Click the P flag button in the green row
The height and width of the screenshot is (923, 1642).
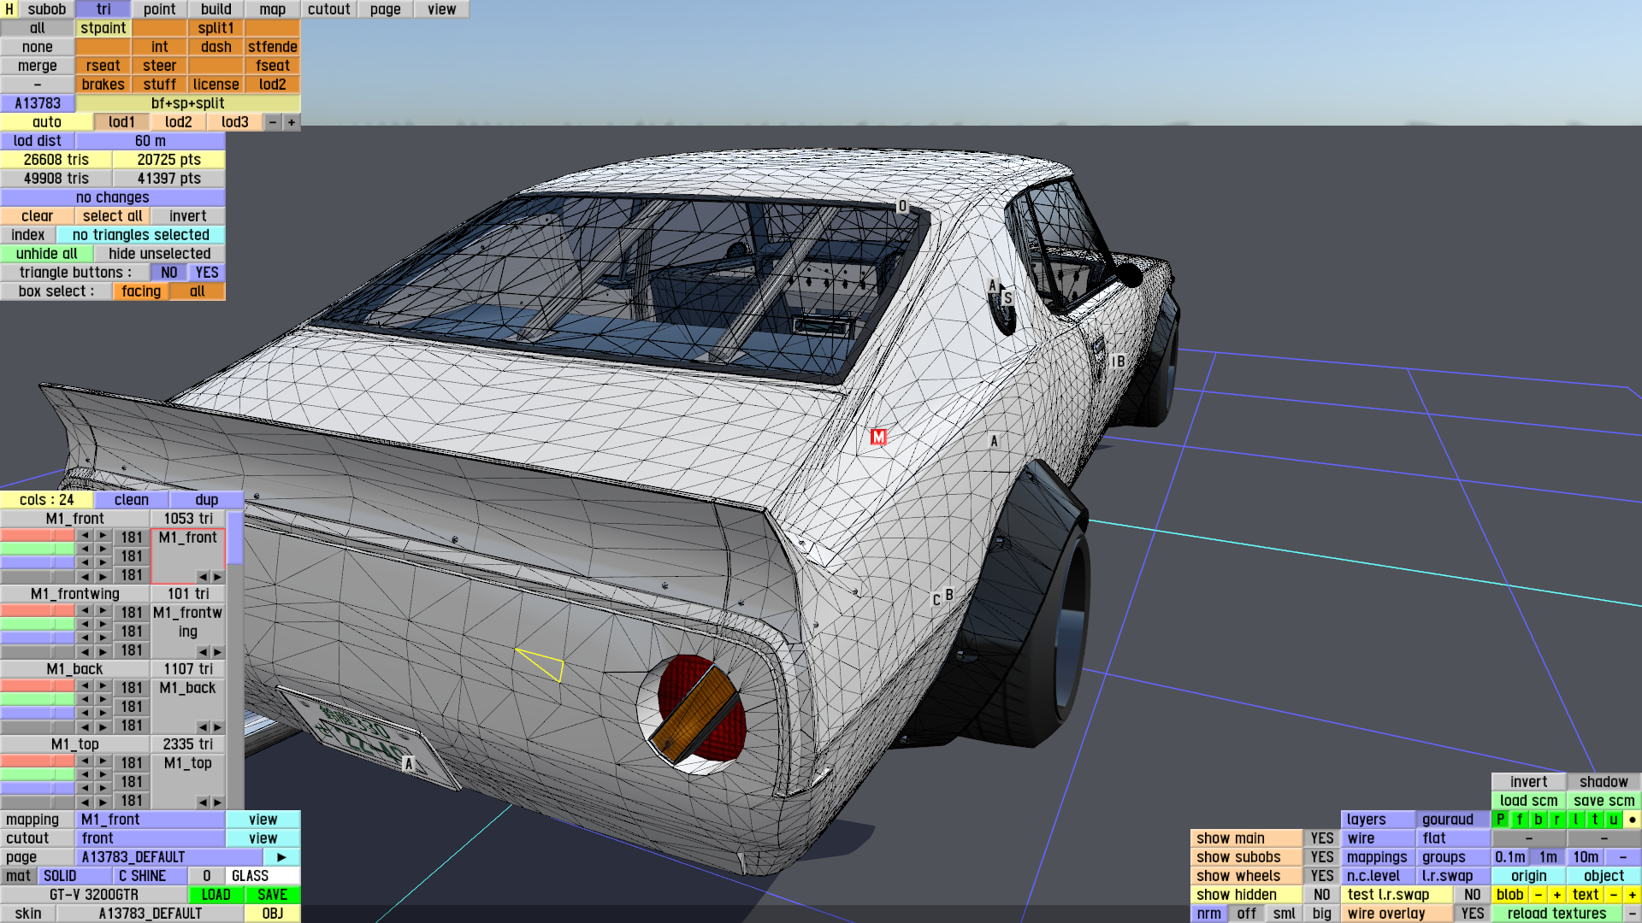click(1500, 819)
